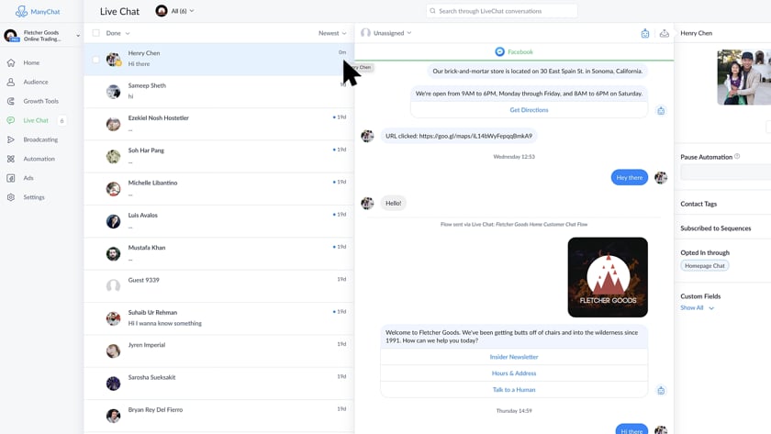Click the ManyChat logo

(38, 11)
